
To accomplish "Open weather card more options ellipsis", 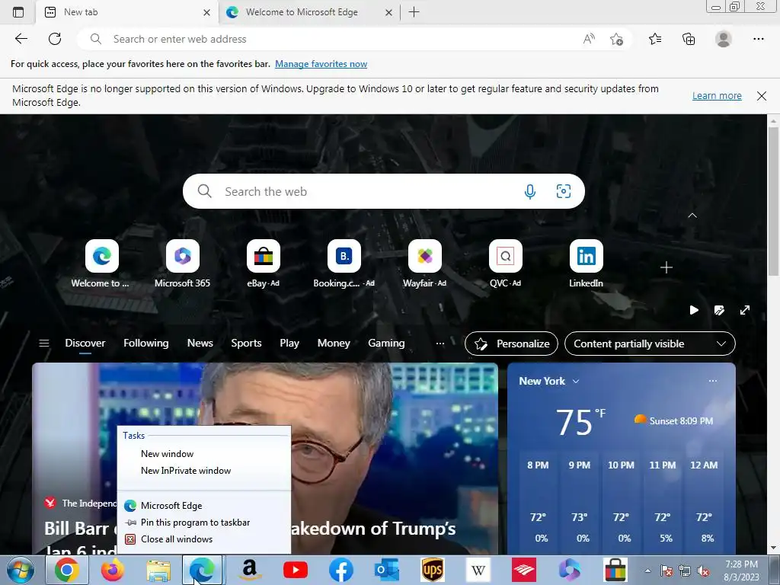I will 713,381.
